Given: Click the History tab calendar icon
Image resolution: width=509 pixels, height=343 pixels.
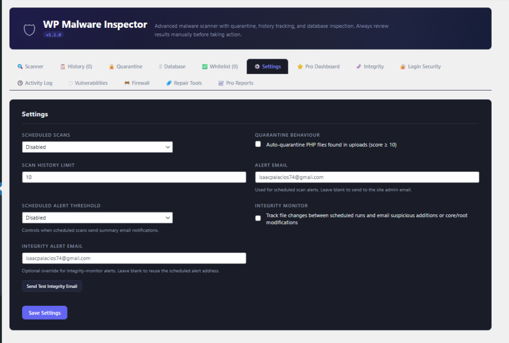Looking at the screenshot, I should 63,66.
